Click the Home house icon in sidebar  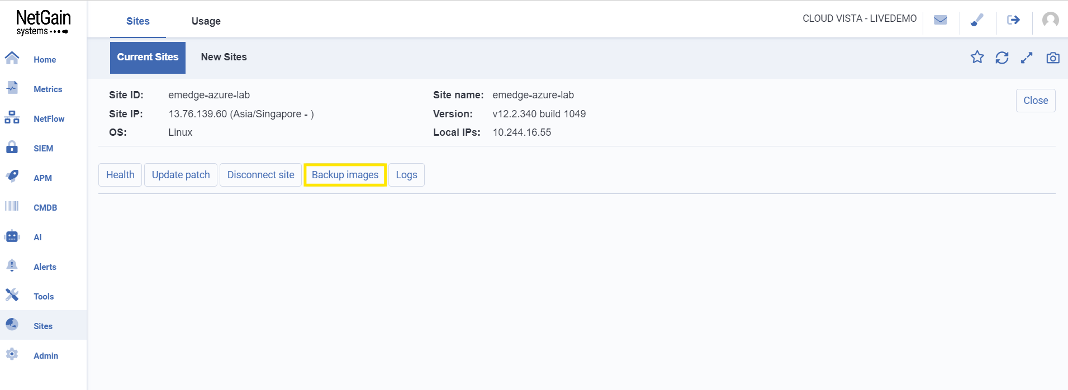tap(12, 58)
